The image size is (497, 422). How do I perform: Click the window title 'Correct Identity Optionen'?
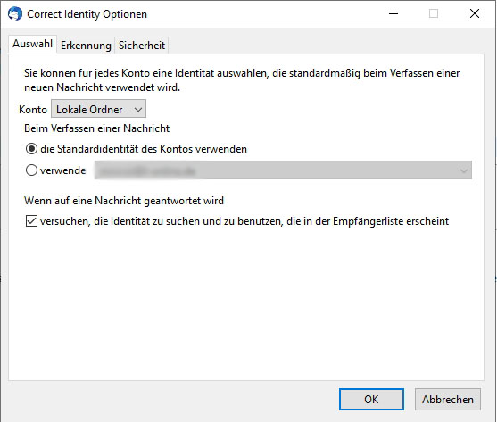[x=87, y=14]
